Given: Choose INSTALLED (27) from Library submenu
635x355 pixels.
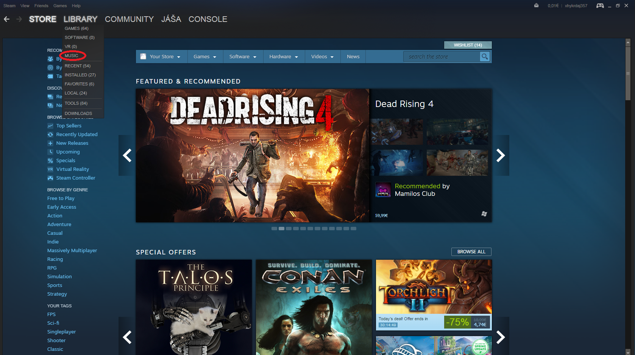Looking at the screenshot, I should [x=80, y=75].
